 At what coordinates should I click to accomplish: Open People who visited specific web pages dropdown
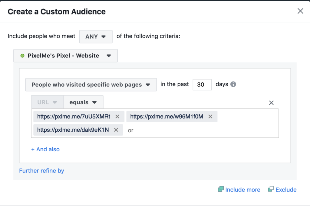(x=91, y=85)
